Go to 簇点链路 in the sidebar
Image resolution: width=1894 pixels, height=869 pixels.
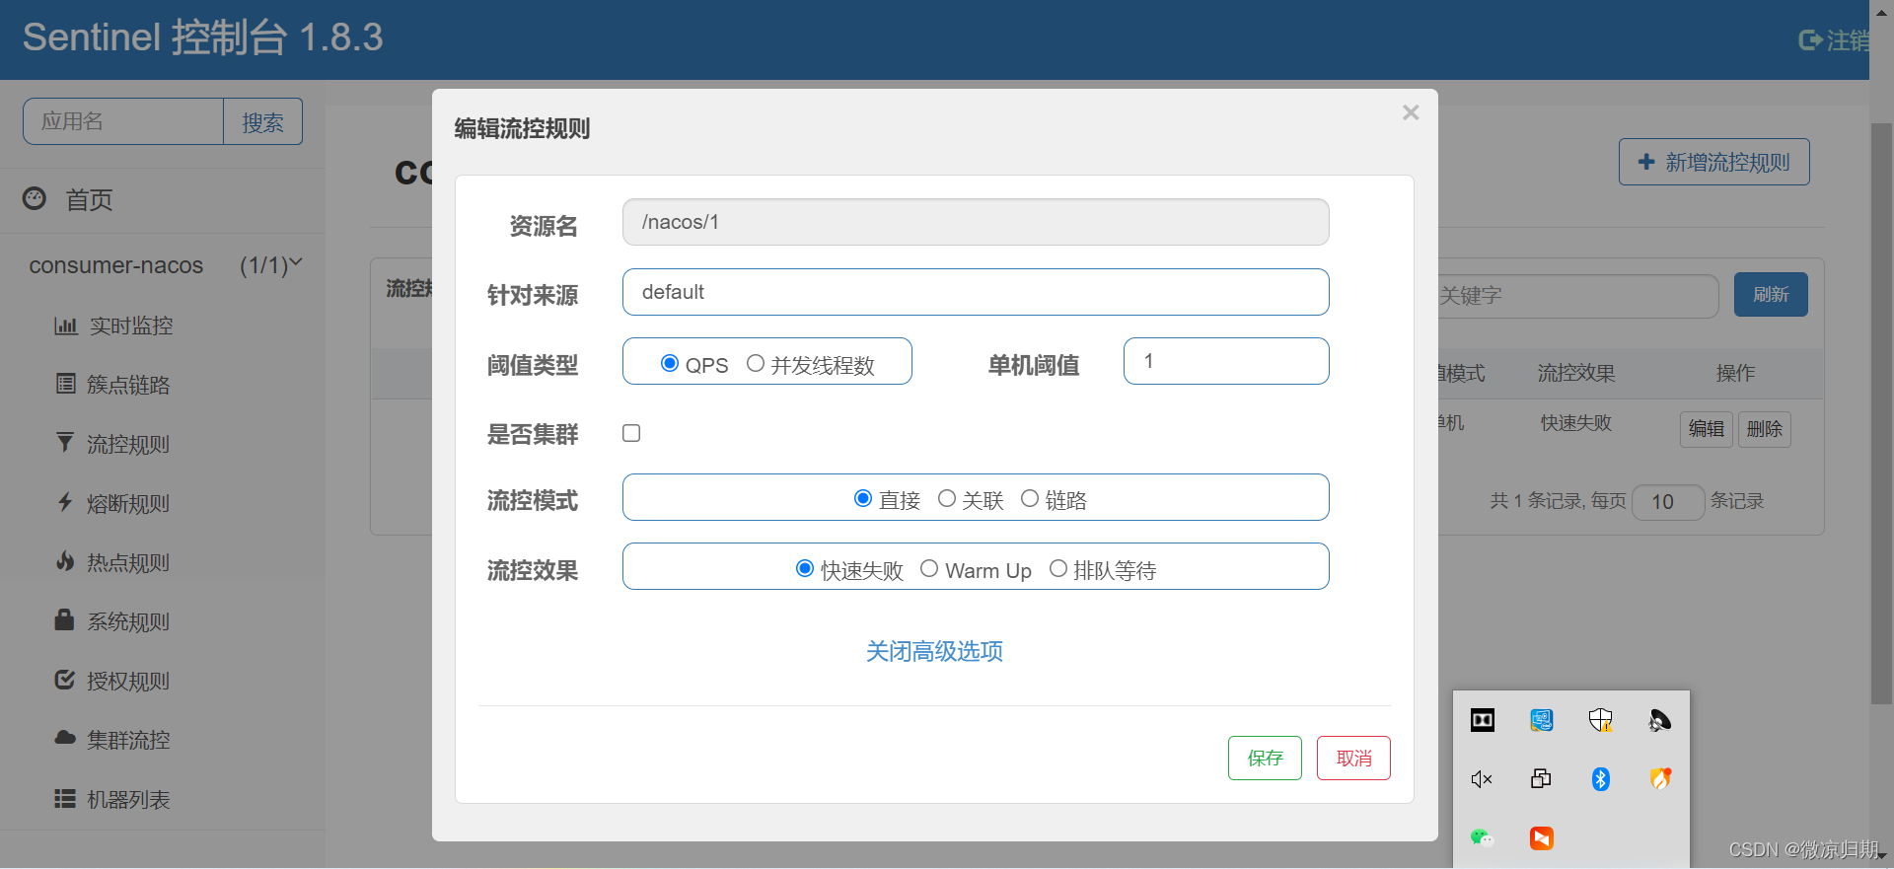coord(128,385)
